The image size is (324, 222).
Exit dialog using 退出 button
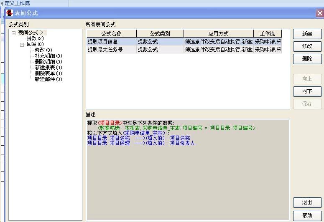pyautogui.click(x=307, y=202)
